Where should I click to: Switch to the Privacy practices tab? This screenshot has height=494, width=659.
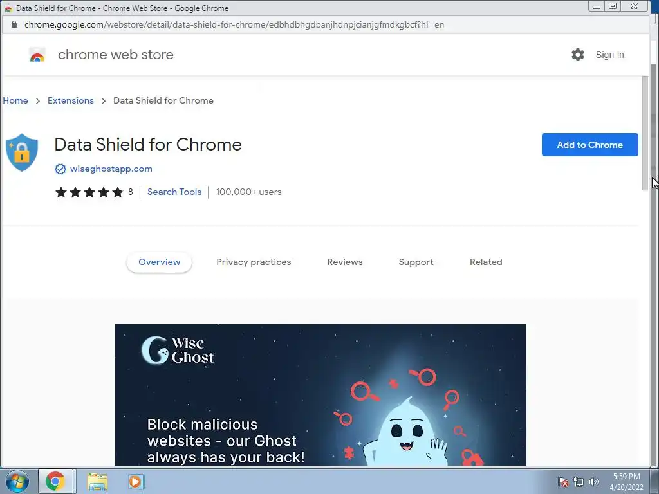pos(254,262)
